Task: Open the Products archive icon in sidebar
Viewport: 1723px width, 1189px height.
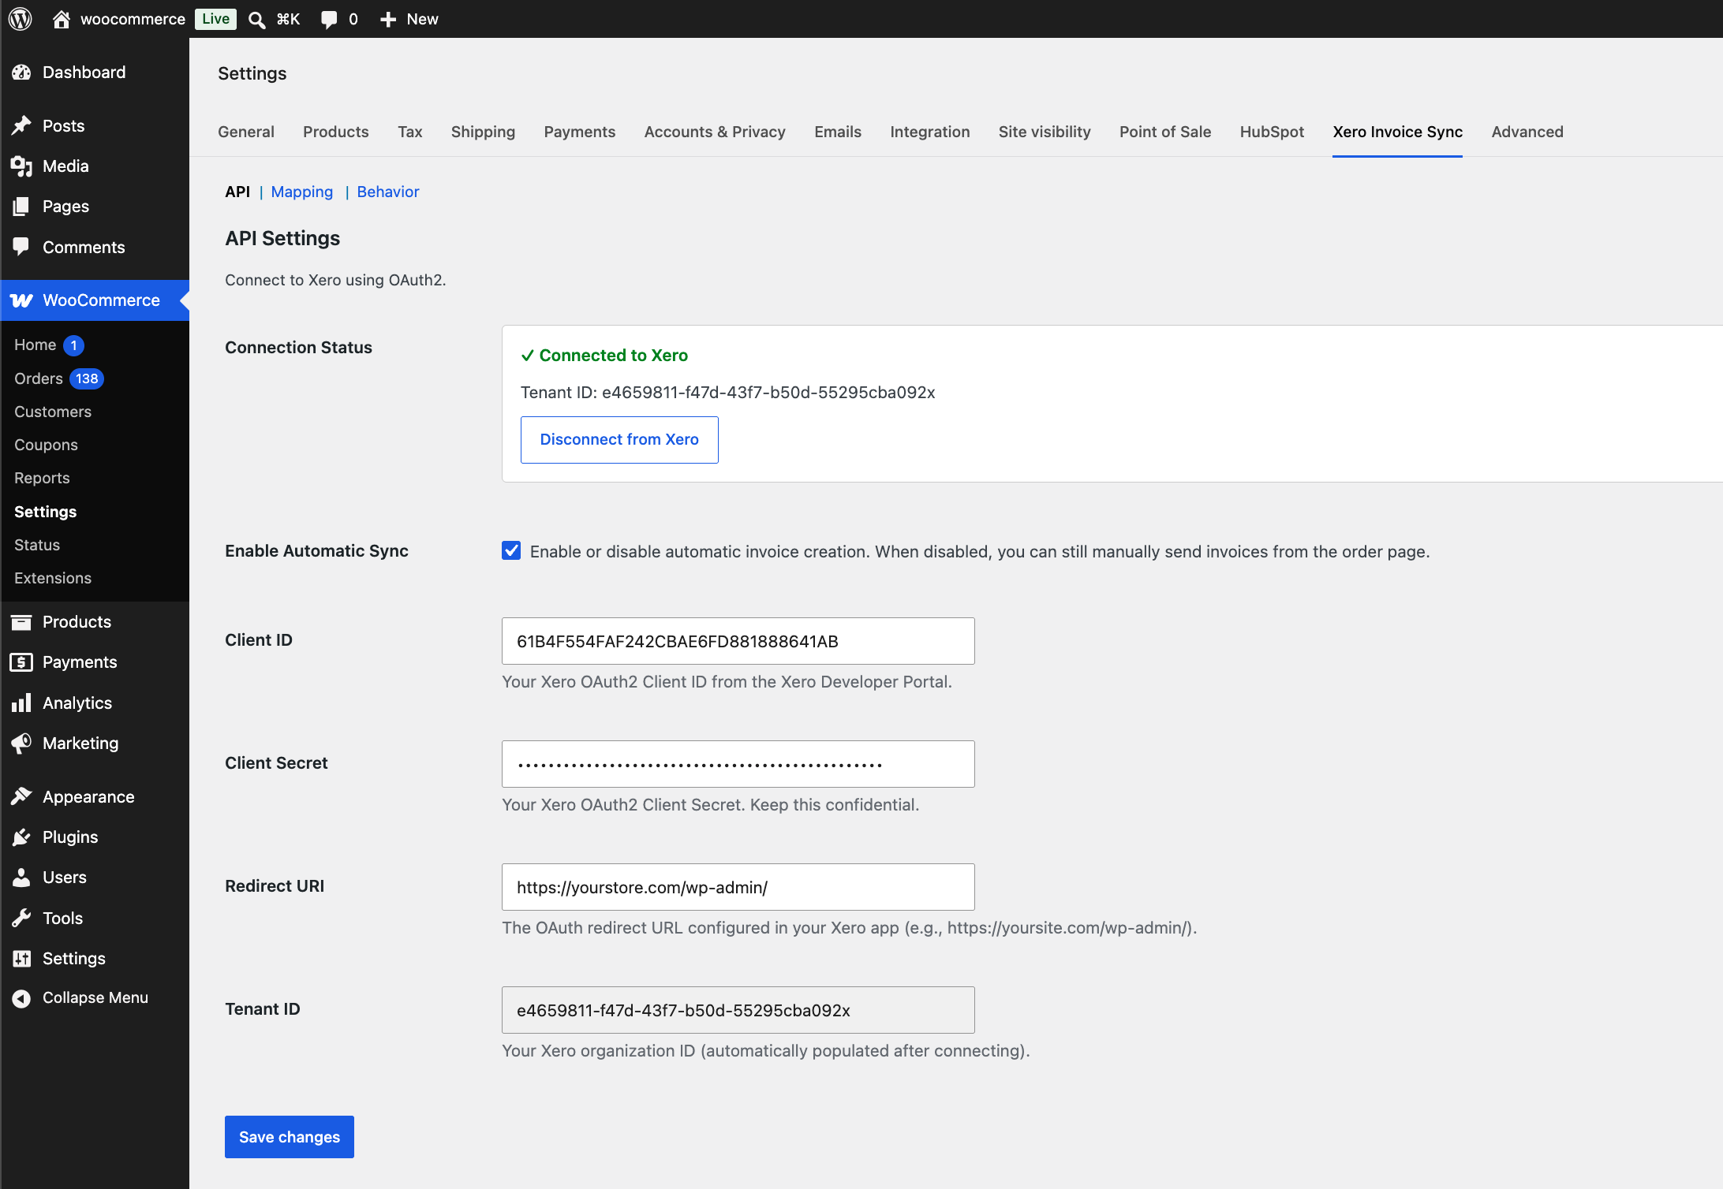Action: click(21, 622)
